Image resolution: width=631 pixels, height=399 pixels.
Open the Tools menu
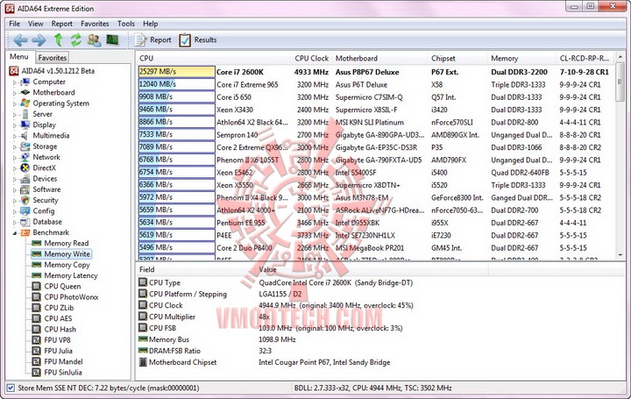pyautogui.click(x=126, y=24)
